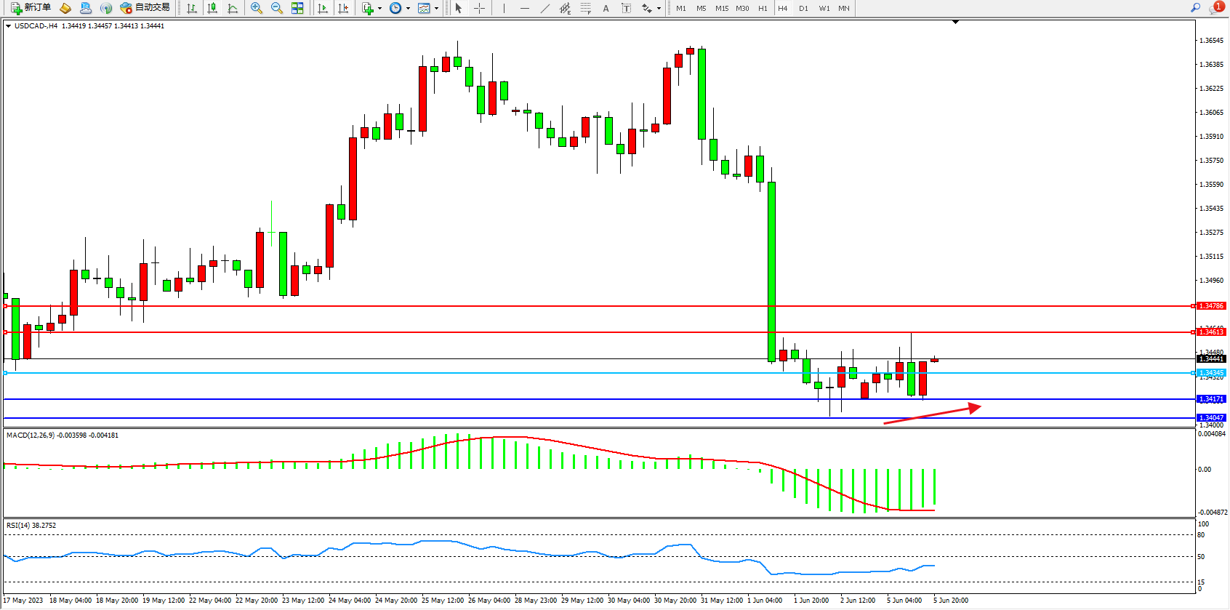Screen dimensions: 1230x610
Task: Switch chart to bar chart mode
Action: pos(192,8)
